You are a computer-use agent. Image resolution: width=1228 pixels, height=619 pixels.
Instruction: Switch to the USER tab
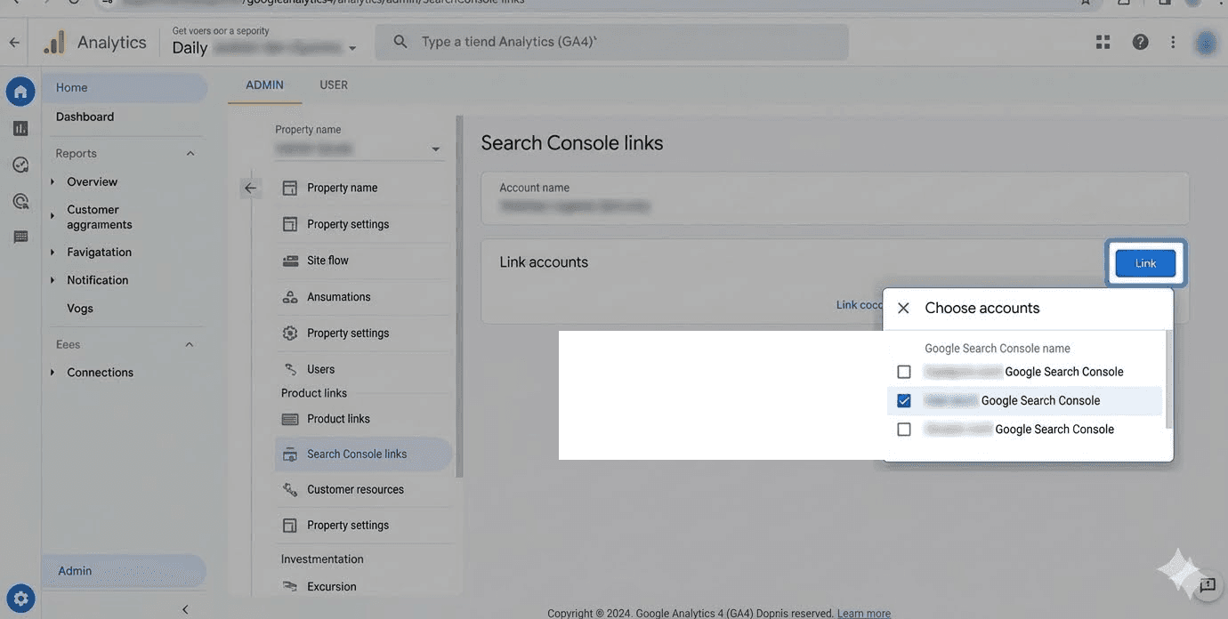point(334,85)
